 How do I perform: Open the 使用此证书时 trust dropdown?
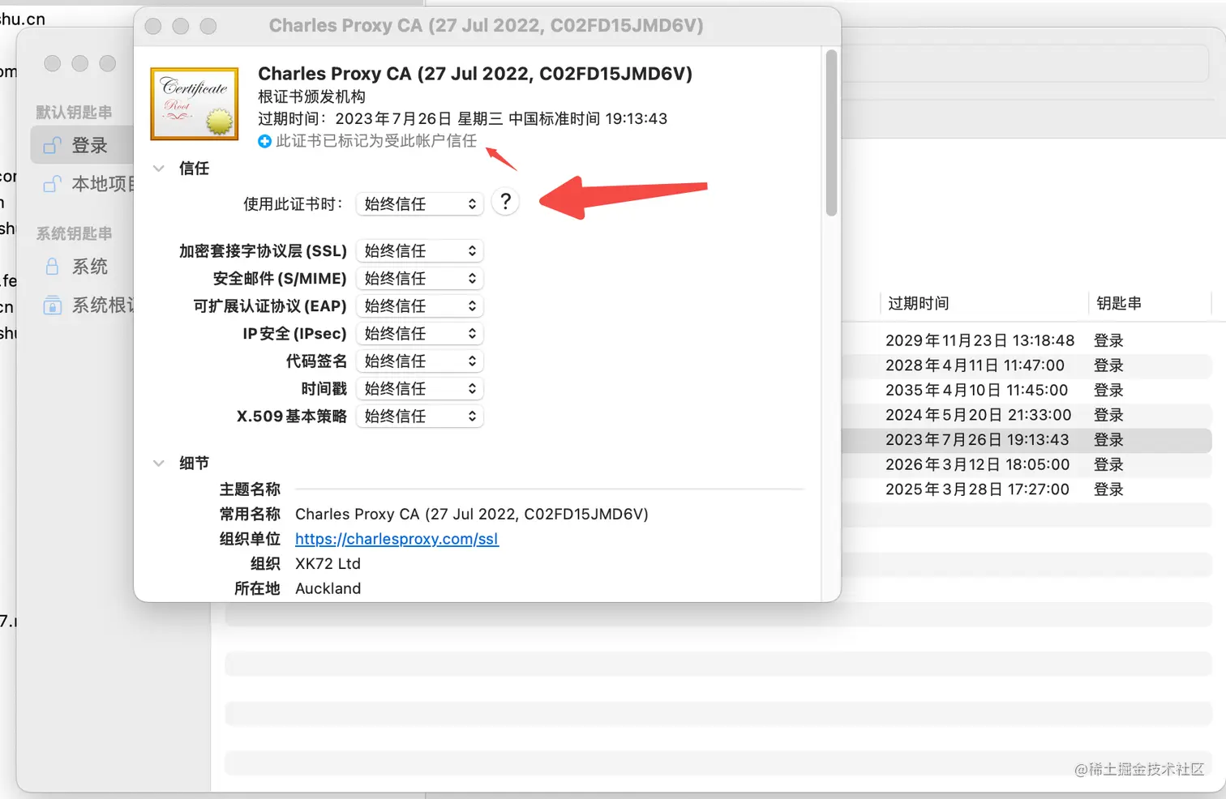pos(420,203)
